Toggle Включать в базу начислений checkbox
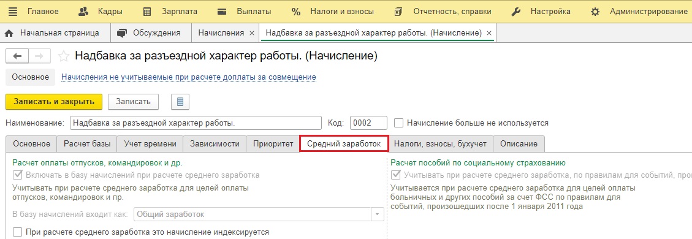The width and height of the screenshot is (692, 239). point(18,175)
